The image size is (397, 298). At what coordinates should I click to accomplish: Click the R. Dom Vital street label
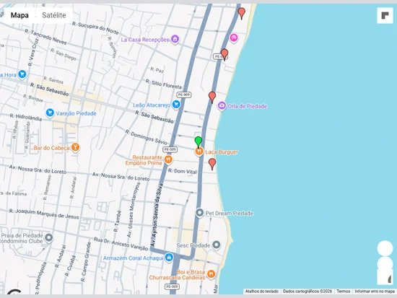point(183,172)
